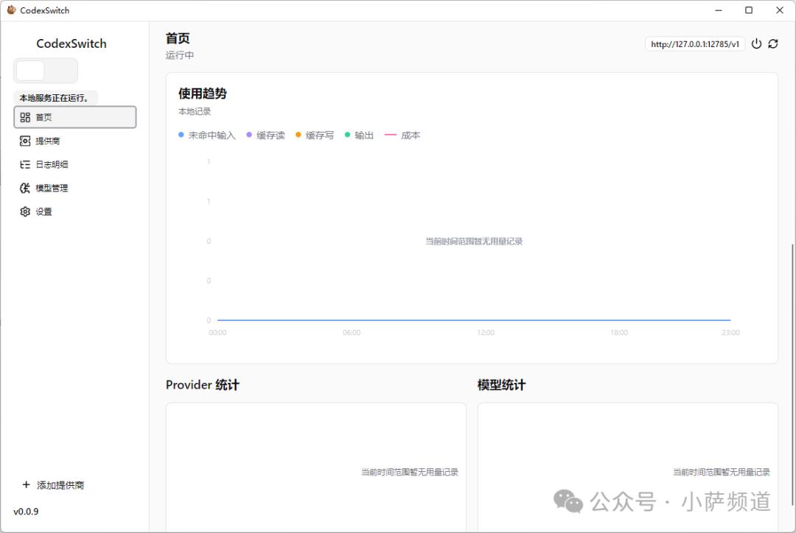Click the 模型管理 brain icon
The height and width of the screenshot is (533, 796).
(25, 188)
